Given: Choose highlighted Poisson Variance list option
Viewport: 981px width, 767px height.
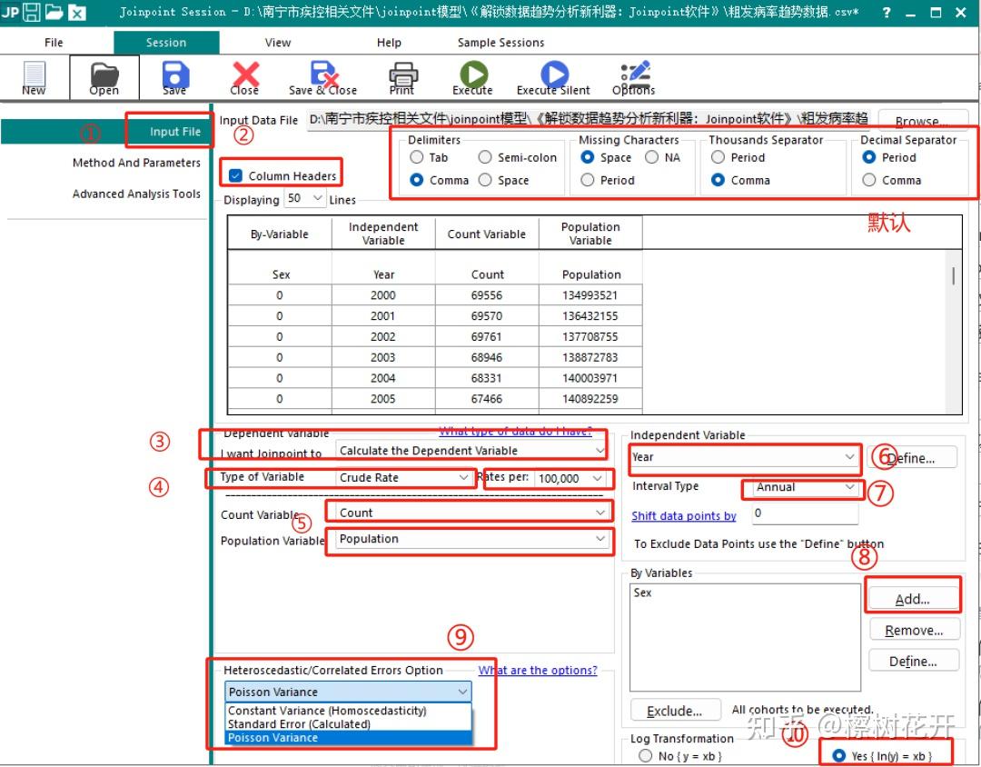Looking at the screenshot, I should 348,738.
